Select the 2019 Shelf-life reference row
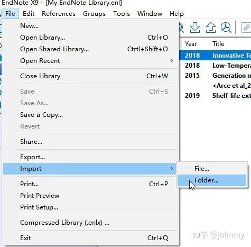Image resolution: width=251 pixels, height=247 pixels. [x=215, y=96]
